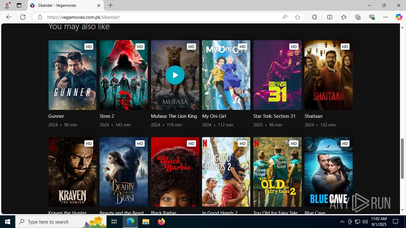Screen dimensions: 406x228
Task: Click Star Trek: Section 31 title
Action: (274, 116)
